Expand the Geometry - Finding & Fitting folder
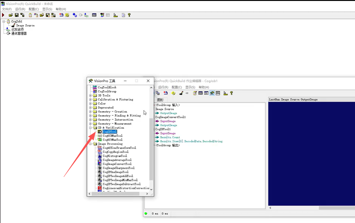Viewport: 355px width, 223px height. [90, 116]
